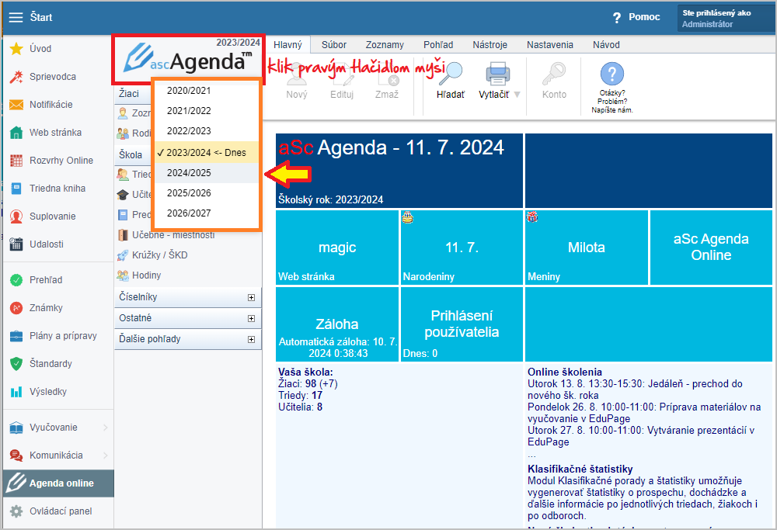This screenshot has width=777, height=530.
Task: Switch to the Hlavný tab
Action: click(x=288, y=44)
